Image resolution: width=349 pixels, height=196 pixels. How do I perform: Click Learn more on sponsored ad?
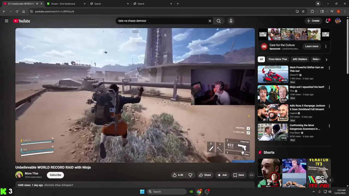312,46
